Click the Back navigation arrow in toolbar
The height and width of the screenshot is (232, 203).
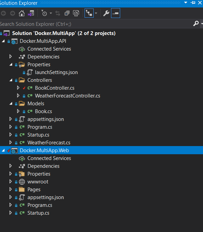(3, 14)
